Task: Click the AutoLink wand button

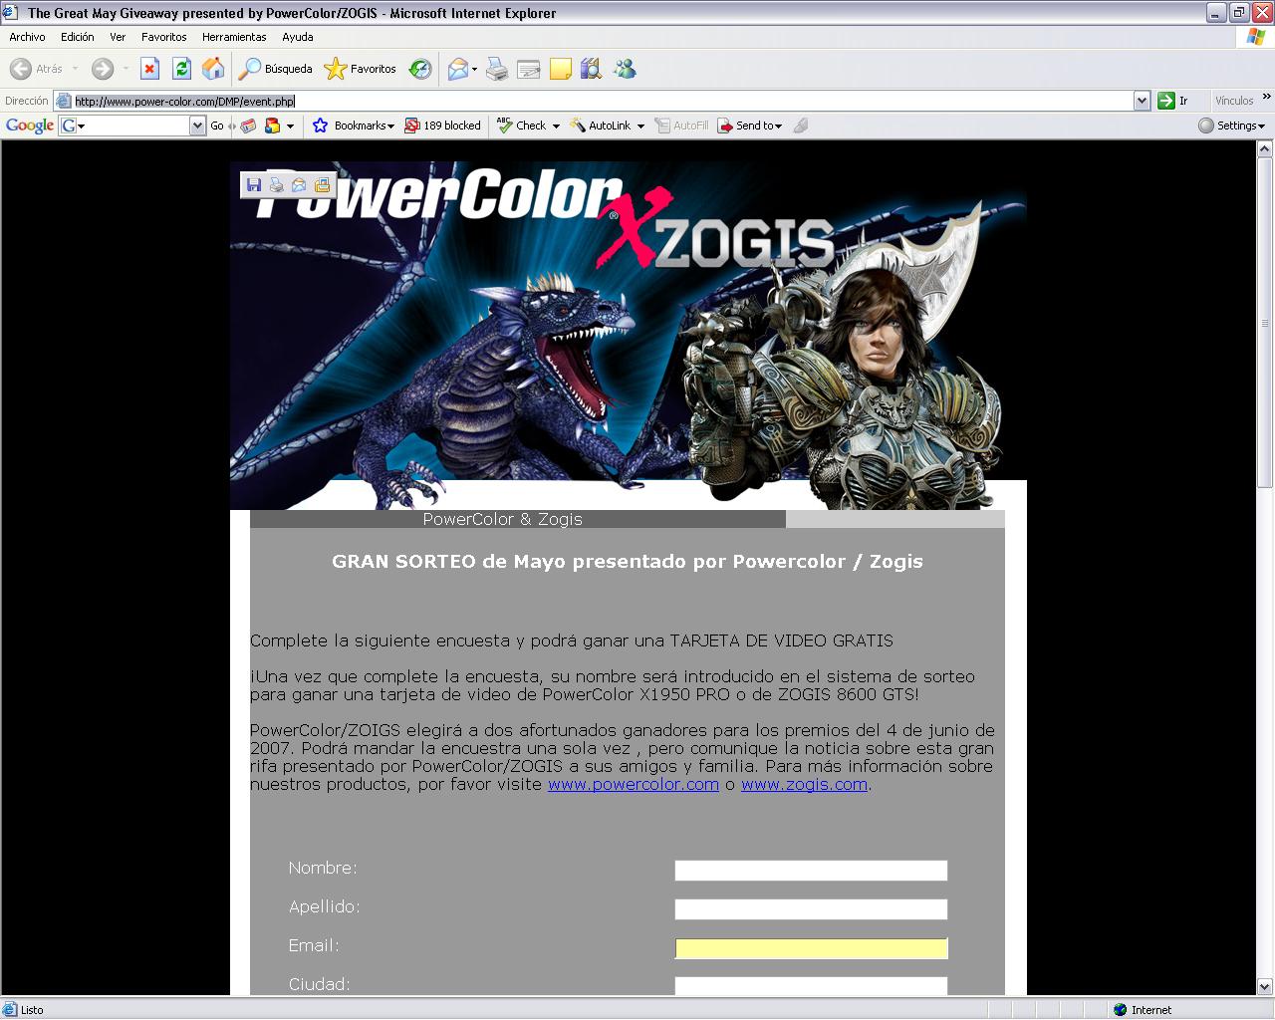Action: (x=601, y=126)
